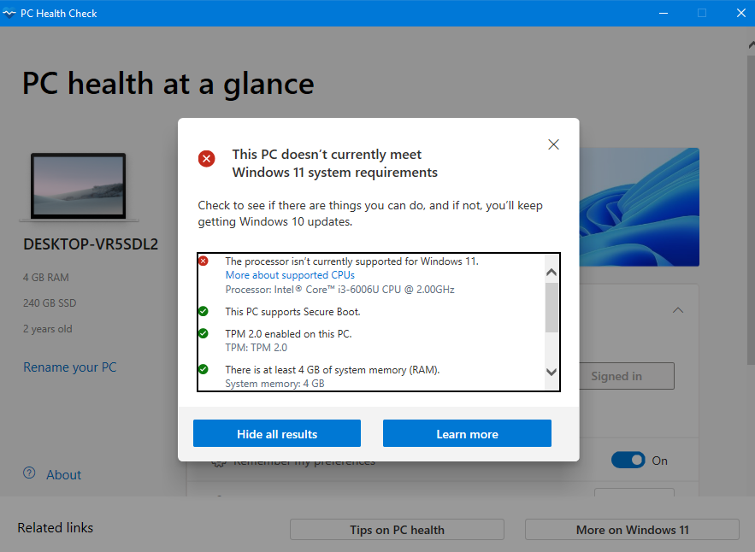Click the Windows 11 bloom wallpaper image
The height and width of the screenshot is (552, 755).
pos(639,207)
